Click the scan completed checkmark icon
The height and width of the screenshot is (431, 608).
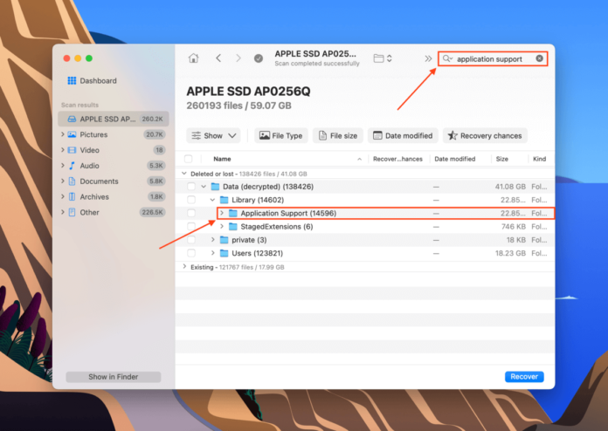pyautogui.click(x=259, y=58)
